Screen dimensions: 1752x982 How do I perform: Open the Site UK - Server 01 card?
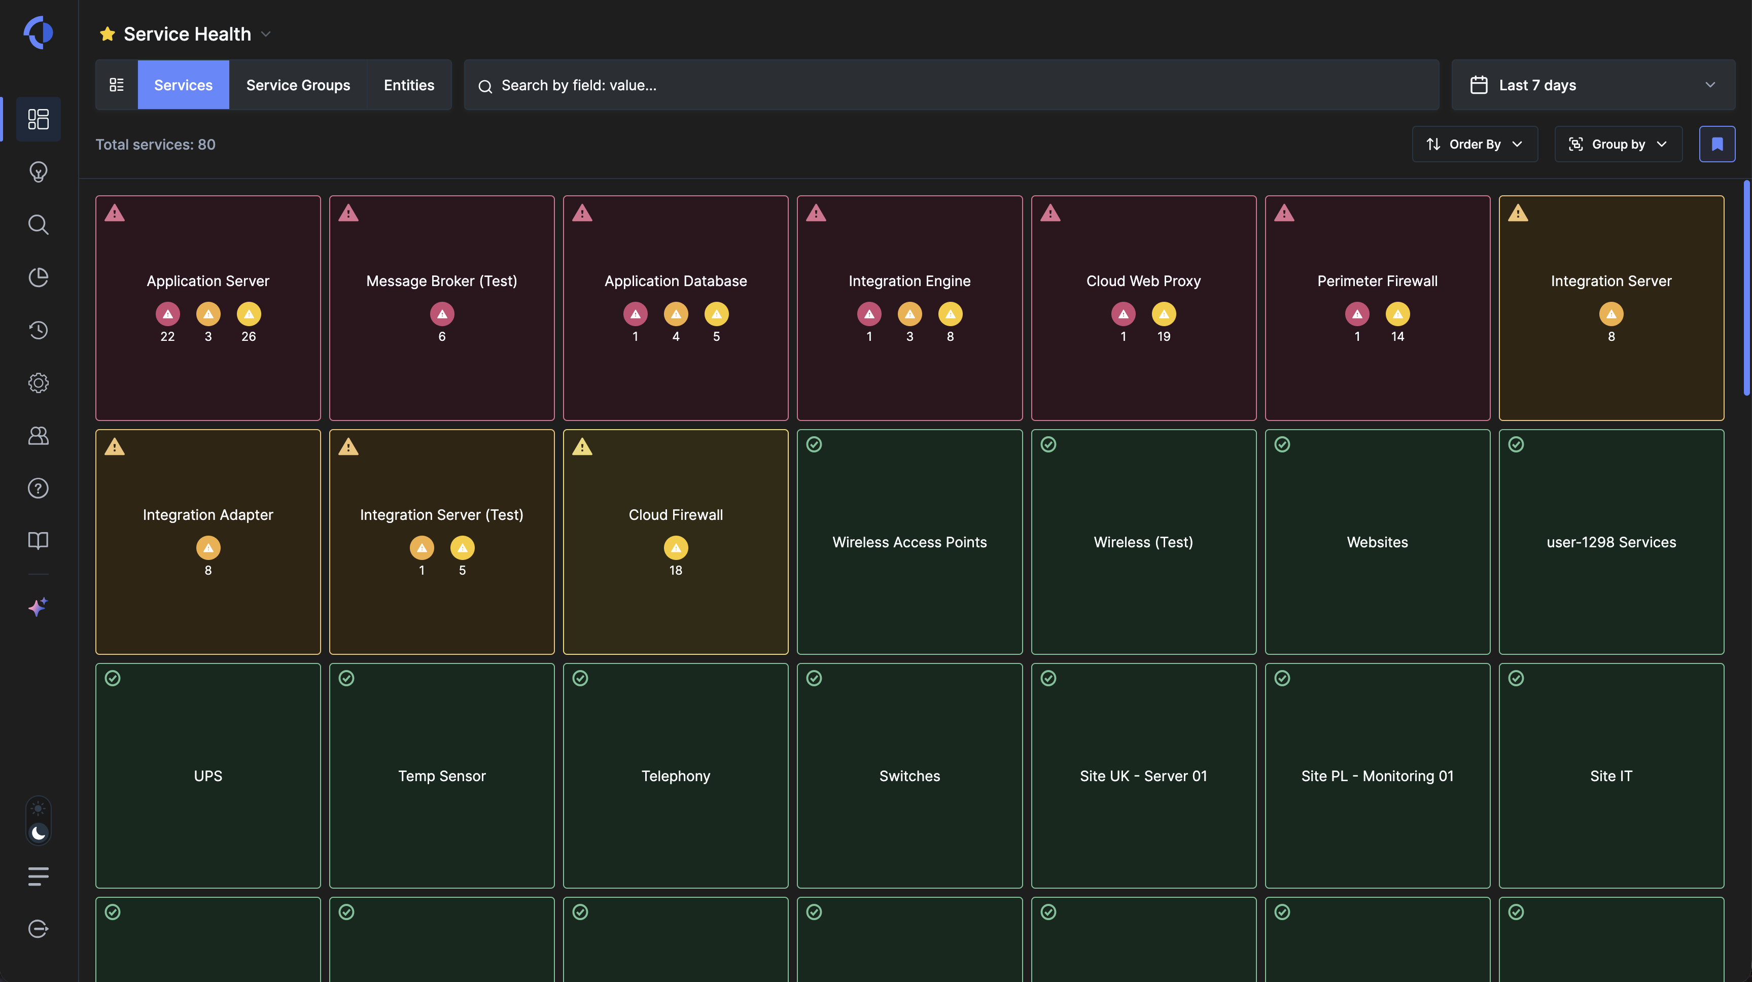[1143, 776]
